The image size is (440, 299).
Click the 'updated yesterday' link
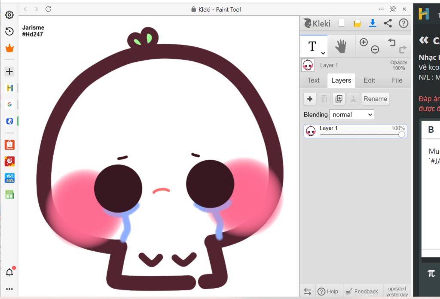[397, 292]
